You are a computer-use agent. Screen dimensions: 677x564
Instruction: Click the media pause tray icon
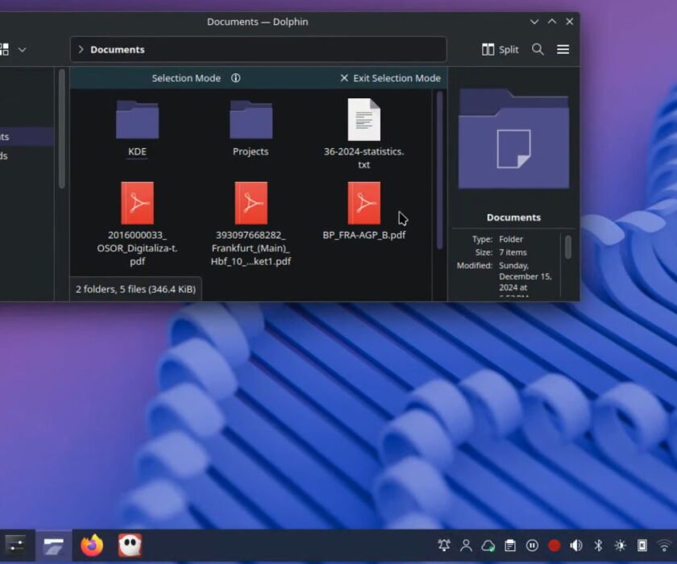point(532,545)
